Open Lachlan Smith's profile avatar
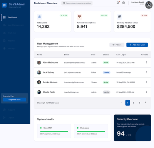The width and height of the screenshot is (154, 148). (x=149, y=5)
